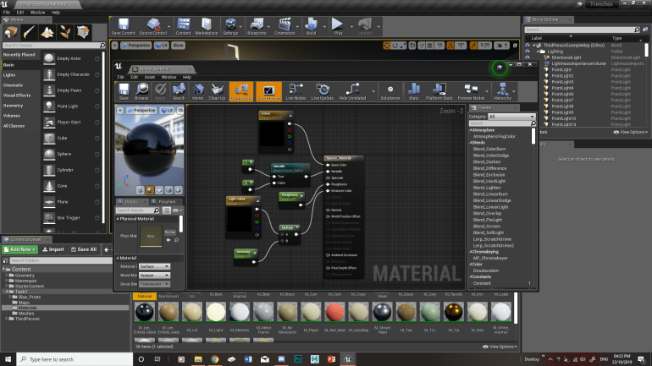The height and width of the screenshot is (366, 652).
Task: Toggle Hide Unrelated nodes
Action: click(x=352, y=91)
